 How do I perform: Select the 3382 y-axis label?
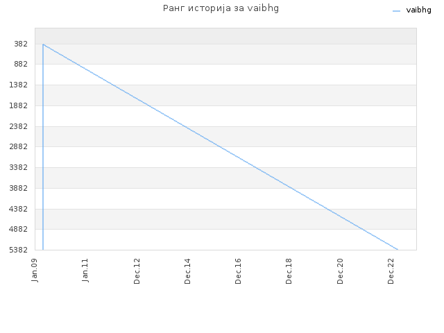[x=19, y=167]
